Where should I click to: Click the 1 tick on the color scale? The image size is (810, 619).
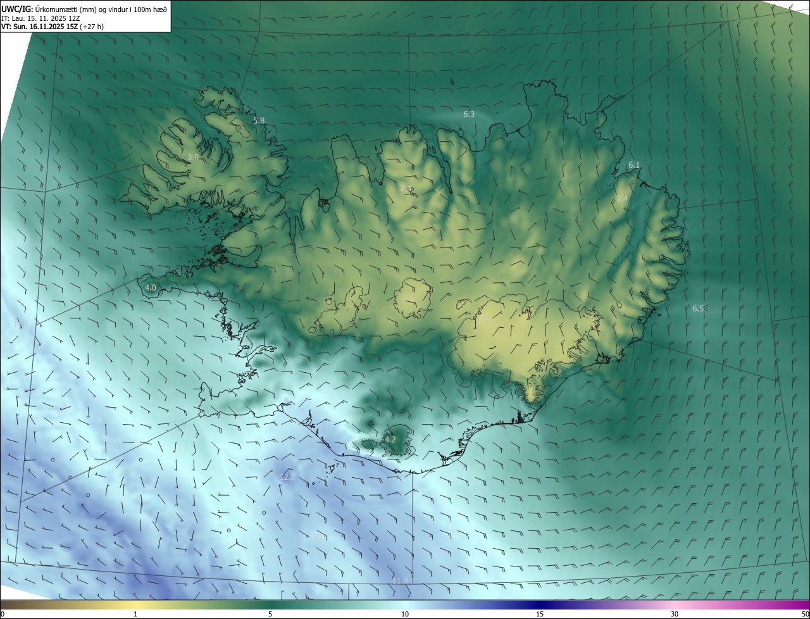[135, 614]
